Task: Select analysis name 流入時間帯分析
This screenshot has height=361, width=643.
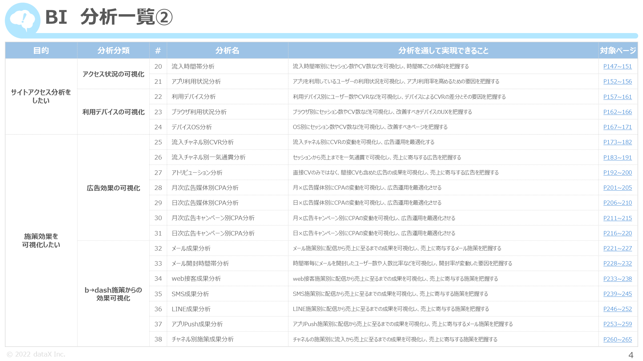Action: [x=193, y=66]
